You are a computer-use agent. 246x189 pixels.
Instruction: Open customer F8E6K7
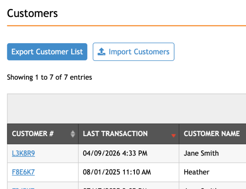pos(23,172)
